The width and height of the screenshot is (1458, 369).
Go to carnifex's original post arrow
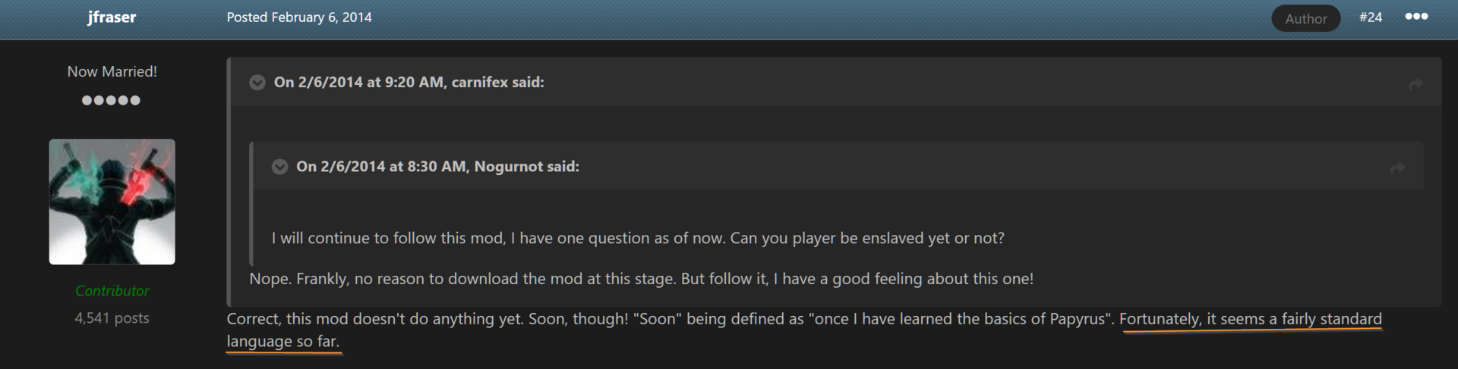tap(1415, 83)
